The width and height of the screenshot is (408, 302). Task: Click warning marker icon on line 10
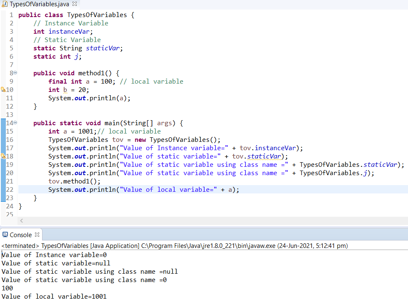pyautogui.click(x=3, y=90)
